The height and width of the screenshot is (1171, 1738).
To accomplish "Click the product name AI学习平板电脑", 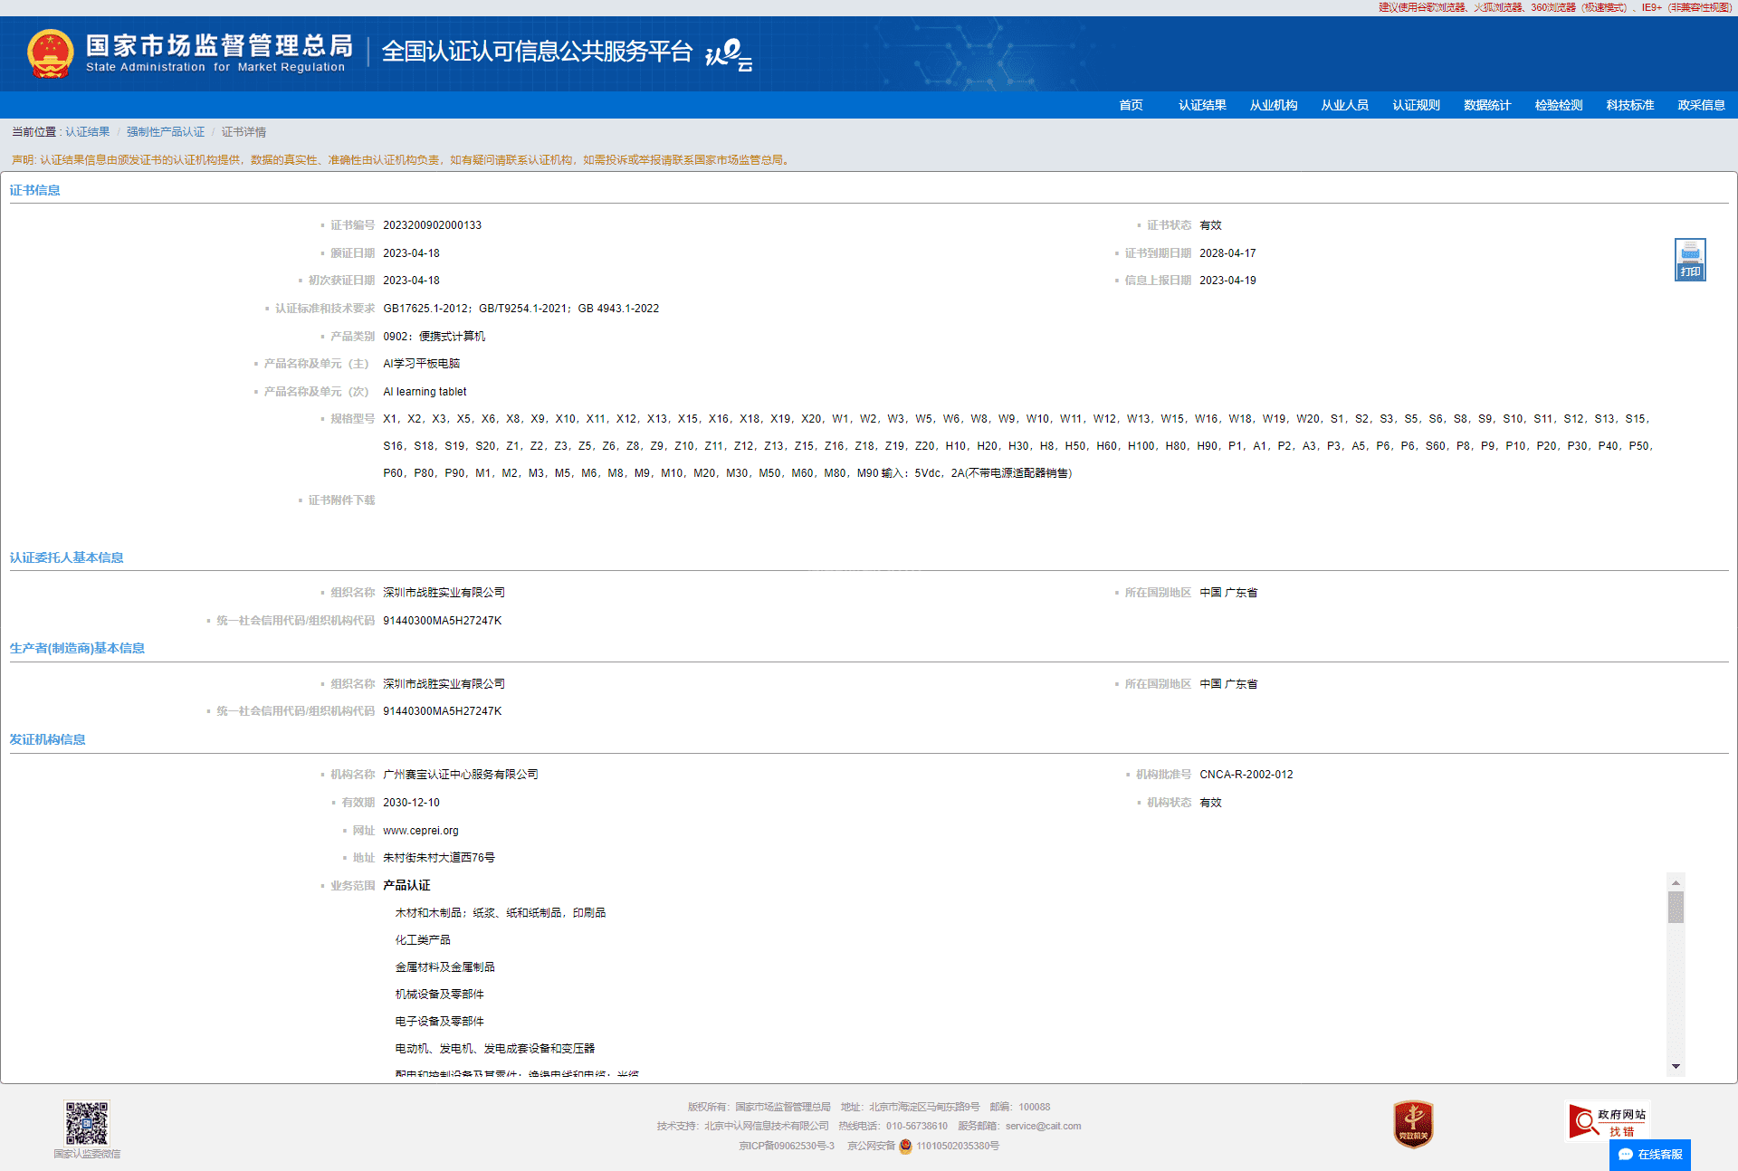I will (421, 364).
